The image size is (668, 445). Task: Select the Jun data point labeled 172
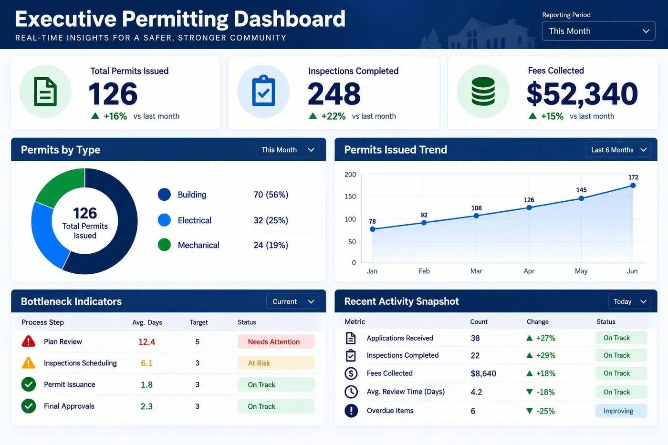point(633,186)
